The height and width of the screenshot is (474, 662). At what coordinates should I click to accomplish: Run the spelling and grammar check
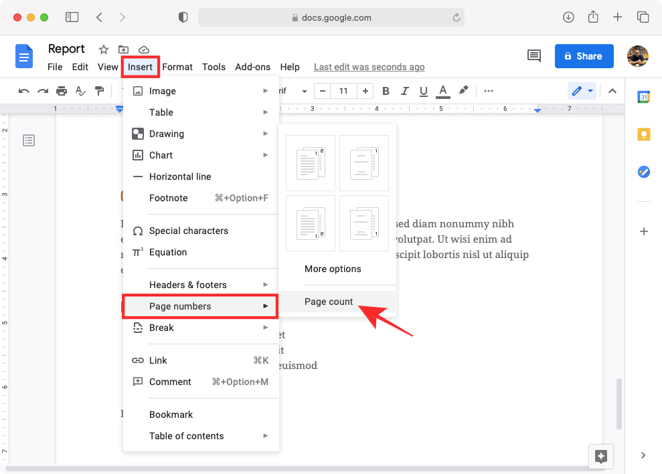pyautogui.click(x=80, y=92)
